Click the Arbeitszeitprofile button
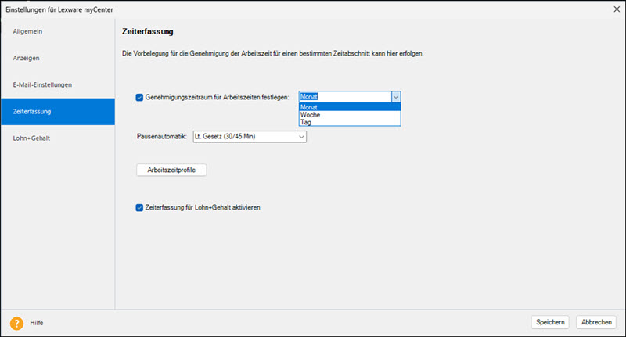This screenshot has width=626, height=337. (x=171, y=170)
